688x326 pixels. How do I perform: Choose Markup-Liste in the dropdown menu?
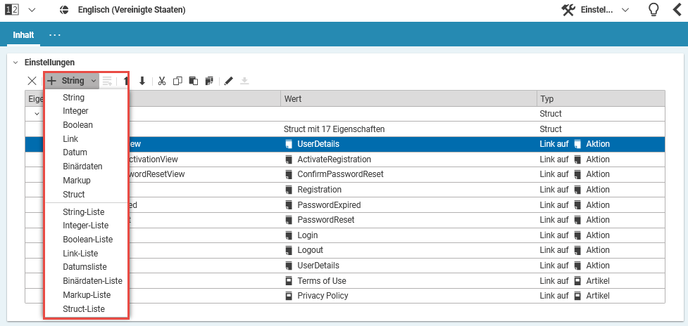[x=86, y=295]
